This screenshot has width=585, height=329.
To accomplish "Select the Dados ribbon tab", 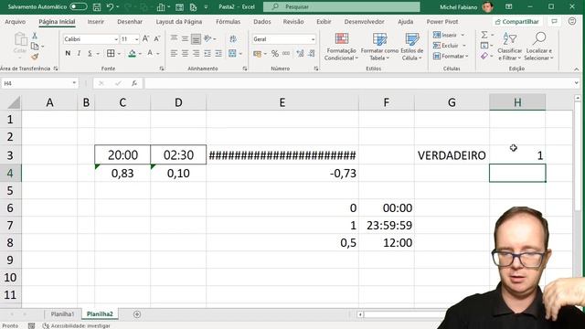I will [x=262, y=22].
